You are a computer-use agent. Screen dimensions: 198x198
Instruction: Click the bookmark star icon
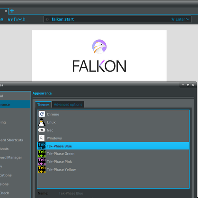pos(173,19)
